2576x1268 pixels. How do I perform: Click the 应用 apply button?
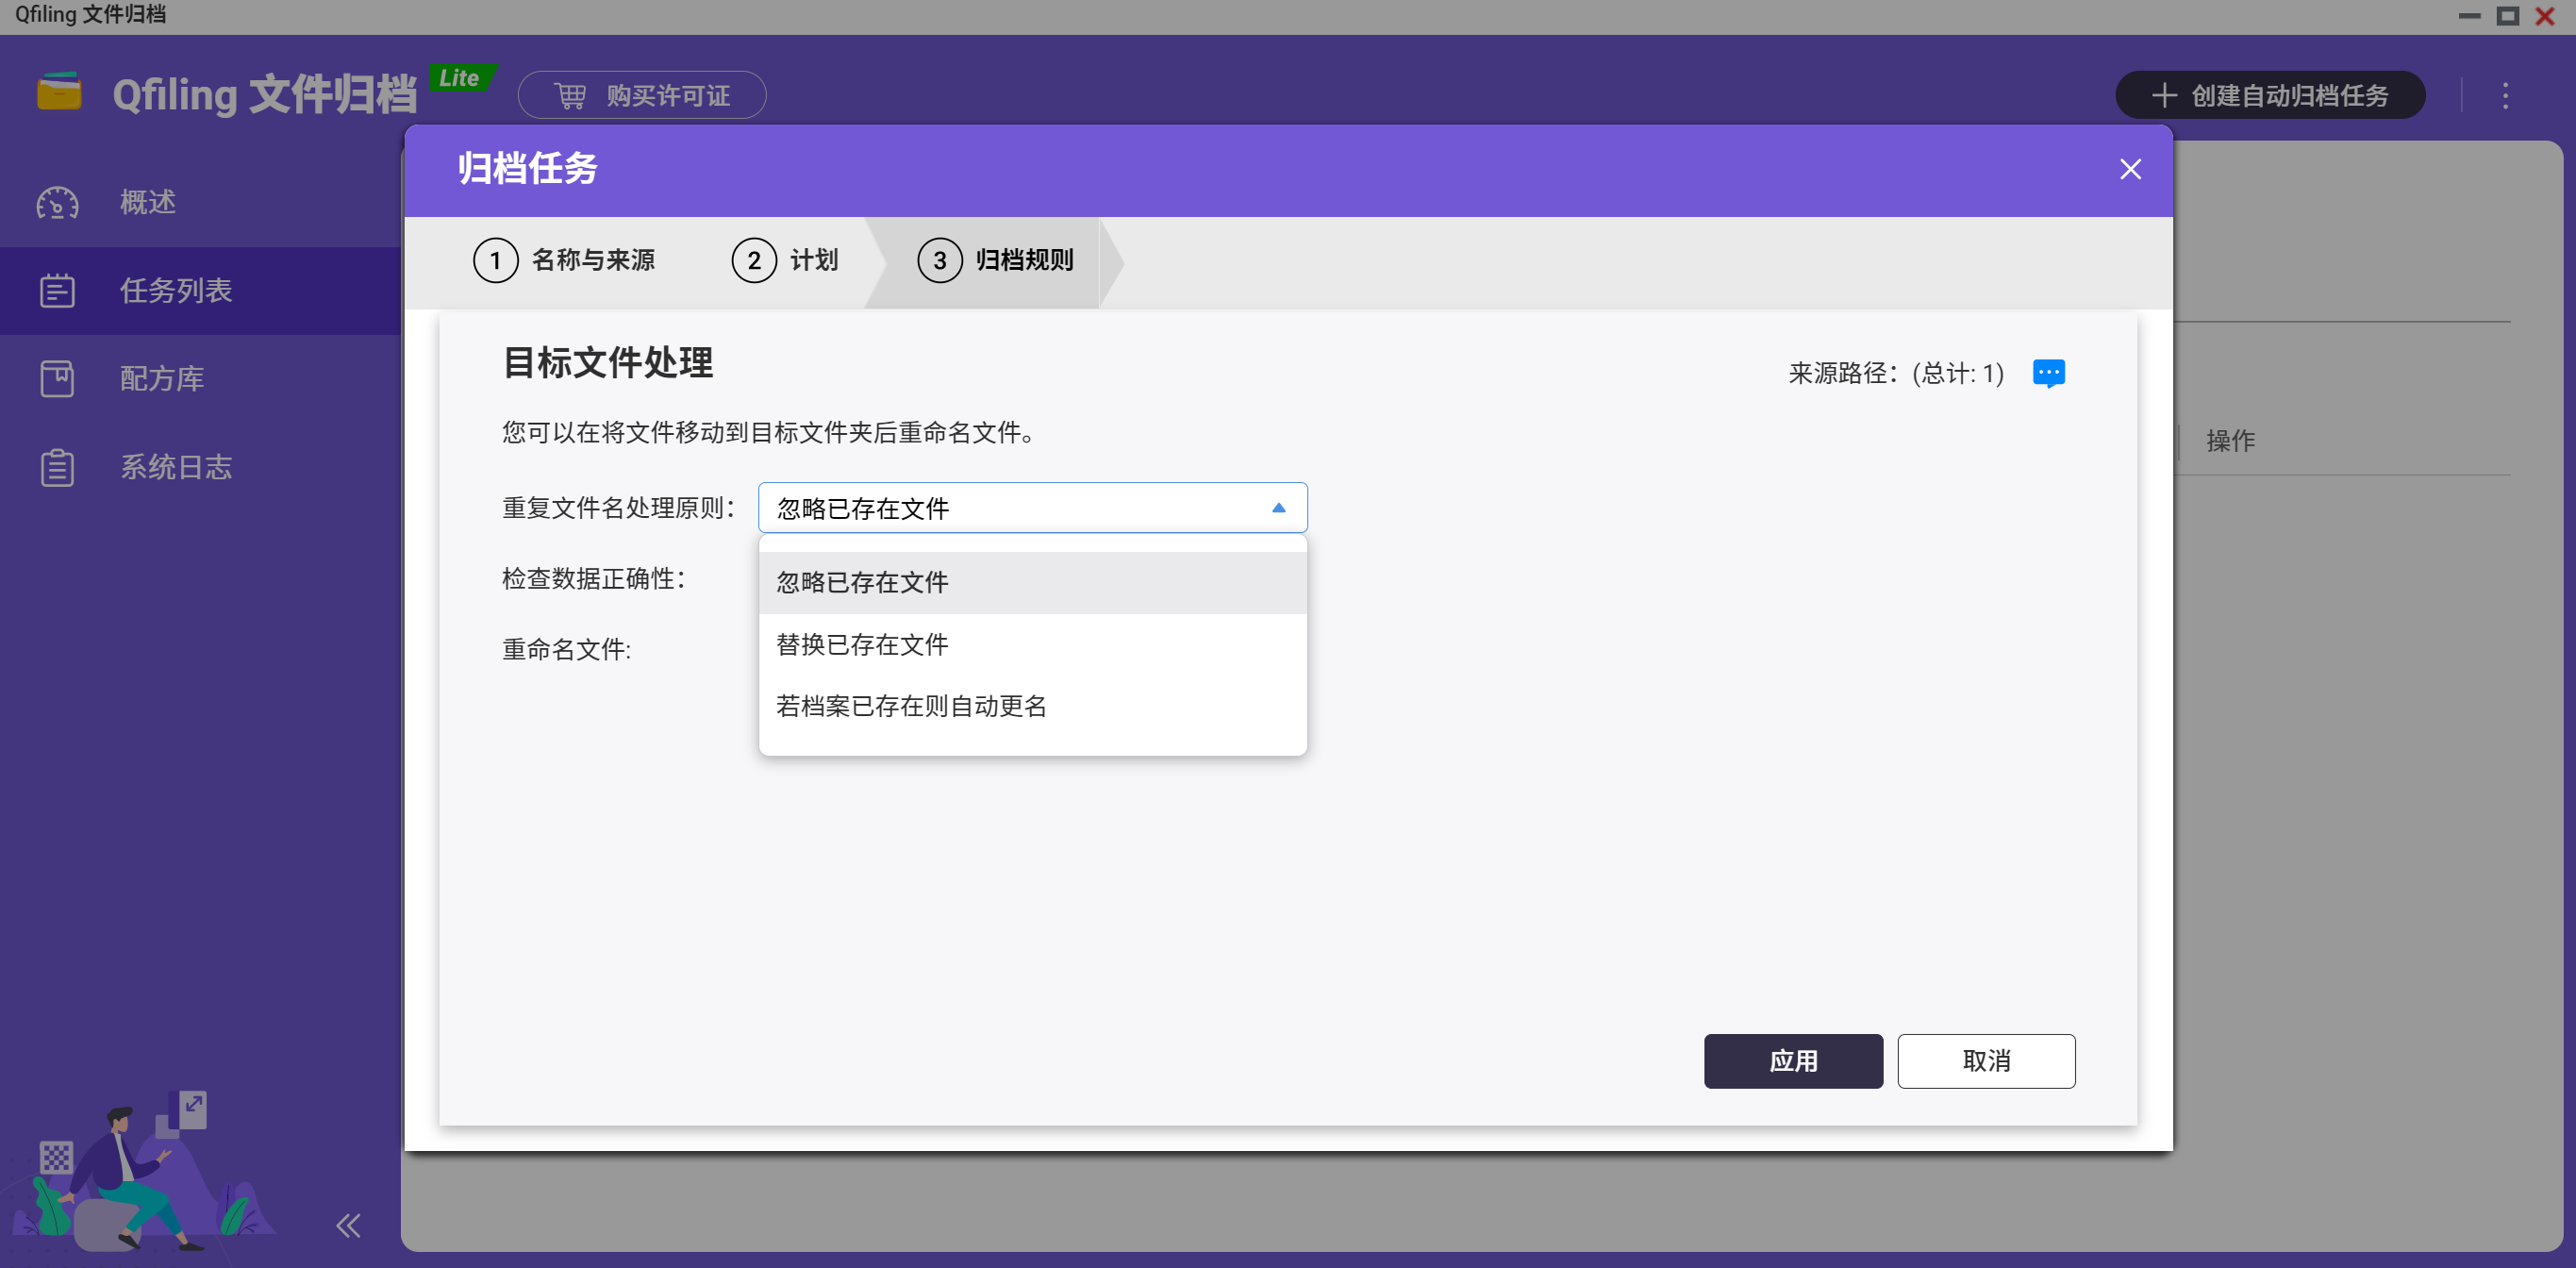1792,1061
